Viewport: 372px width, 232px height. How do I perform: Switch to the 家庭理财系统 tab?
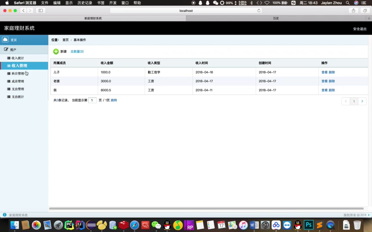click(x=93, y=18)
